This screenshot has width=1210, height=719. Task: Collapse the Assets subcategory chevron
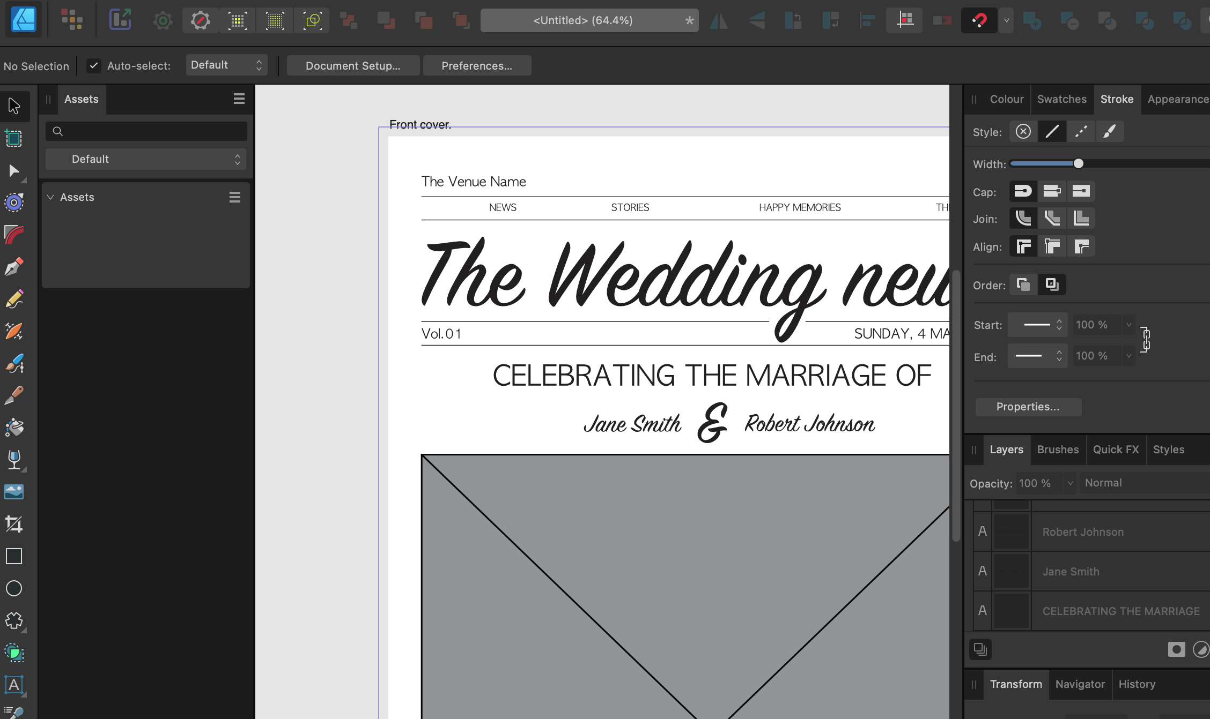click(50, 197)
